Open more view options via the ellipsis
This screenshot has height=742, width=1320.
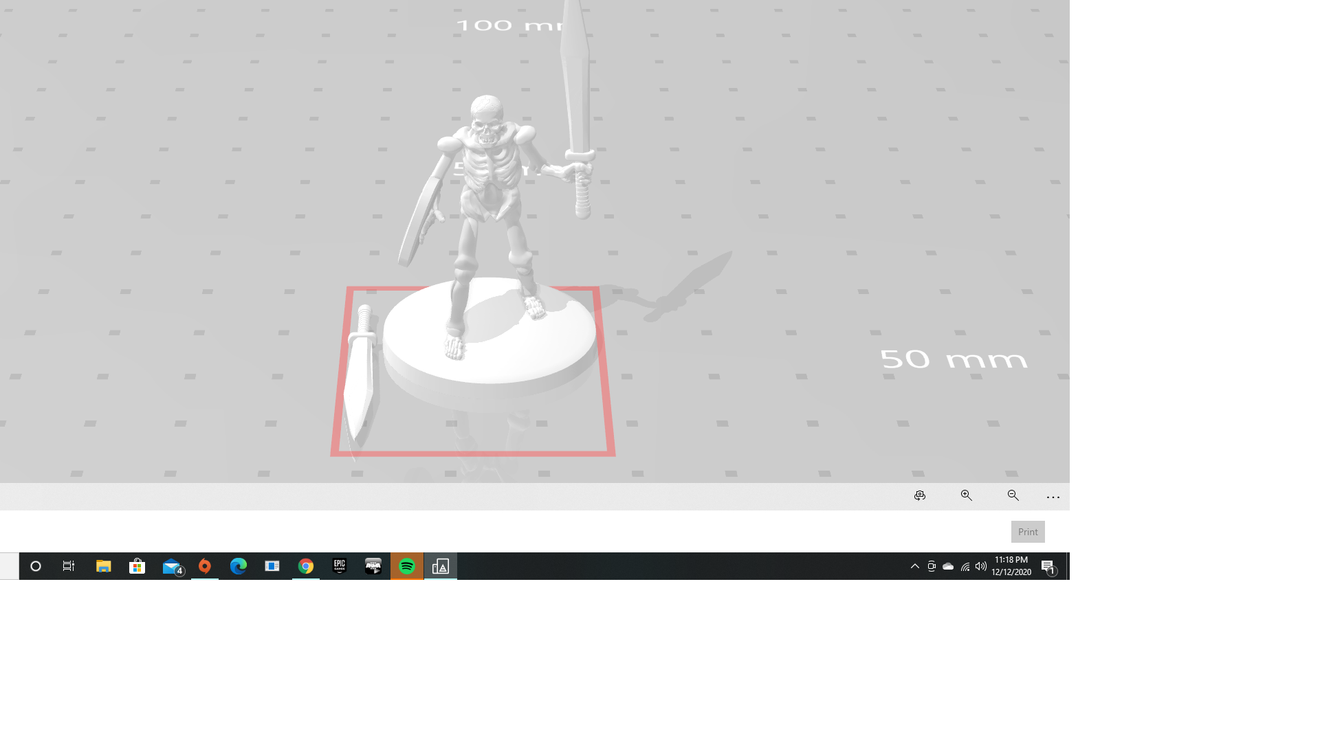click(x=1053, y=497)
